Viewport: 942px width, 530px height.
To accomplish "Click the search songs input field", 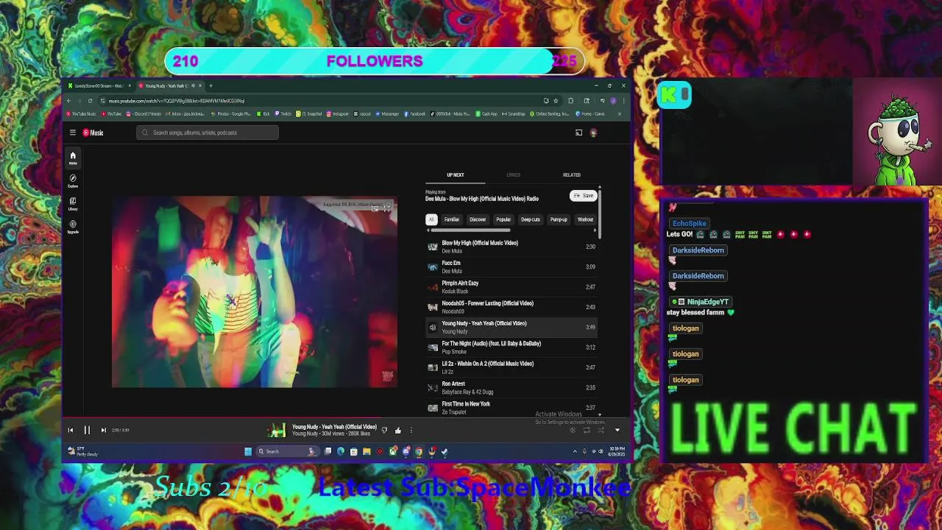I will pyautogui.click(x=208, y=132).
